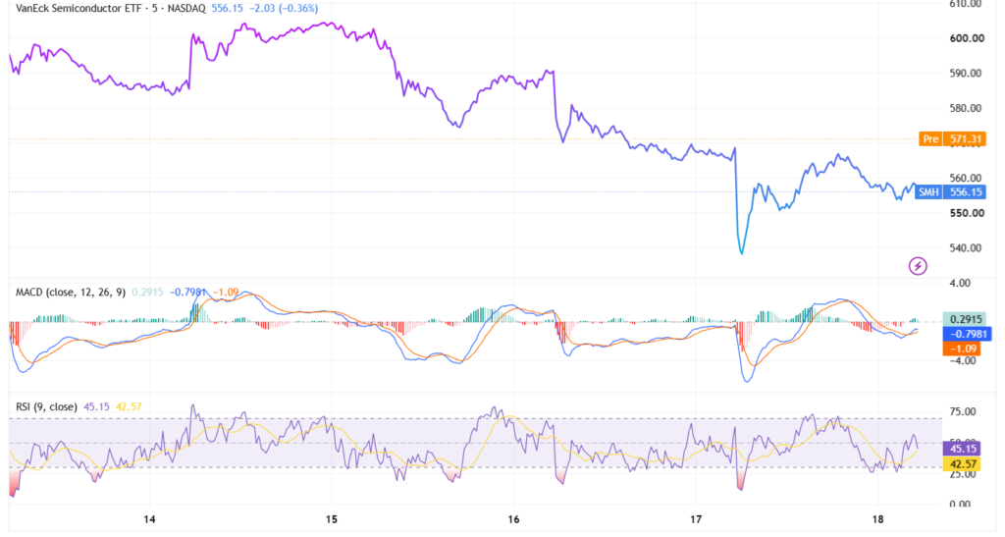Select the SMH 556.15 price label
Image resolution: width=1005 pixels, height=537 pixels.
[950, 192]
